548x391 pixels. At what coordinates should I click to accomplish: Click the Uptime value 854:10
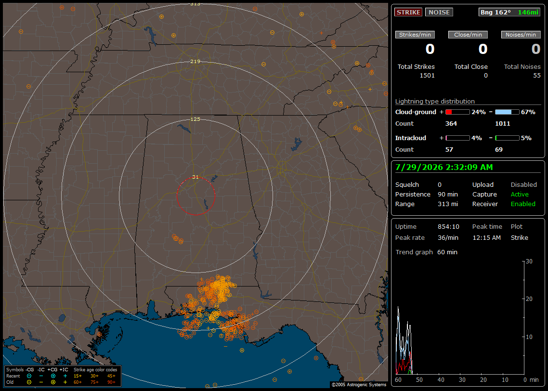448,227
